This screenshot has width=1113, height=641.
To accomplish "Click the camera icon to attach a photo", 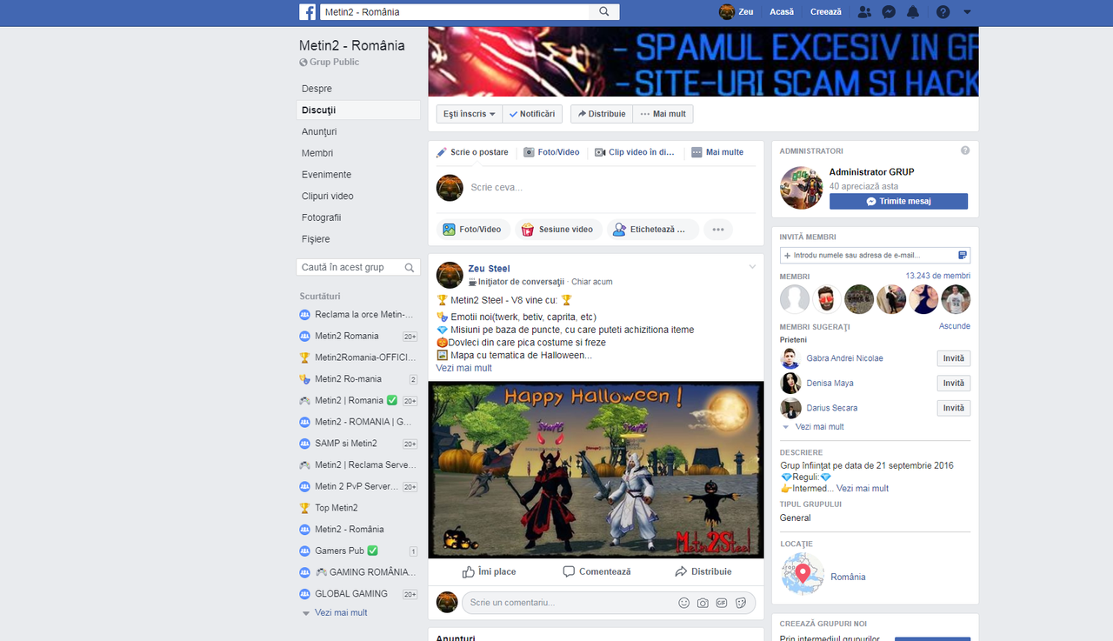I will click(x=703, y=602).
